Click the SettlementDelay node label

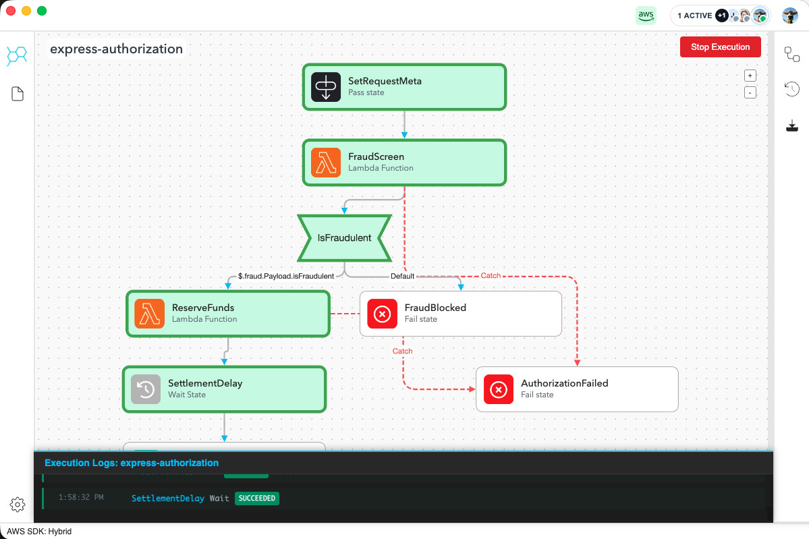pos(205,383)
